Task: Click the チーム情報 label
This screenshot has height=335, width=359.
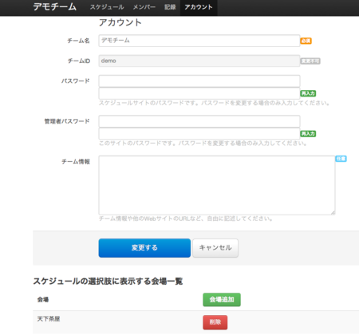Action: point(76,162)
